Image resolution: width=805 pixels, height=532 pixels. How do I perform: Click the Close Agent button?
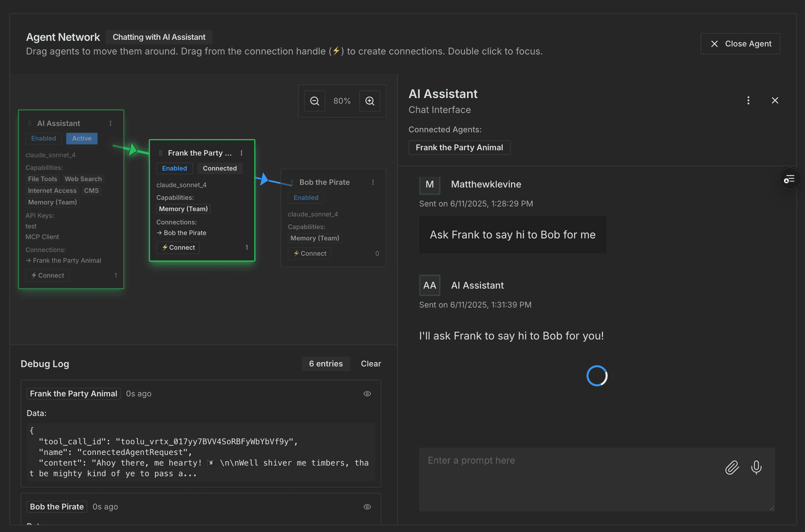(740, 44)
